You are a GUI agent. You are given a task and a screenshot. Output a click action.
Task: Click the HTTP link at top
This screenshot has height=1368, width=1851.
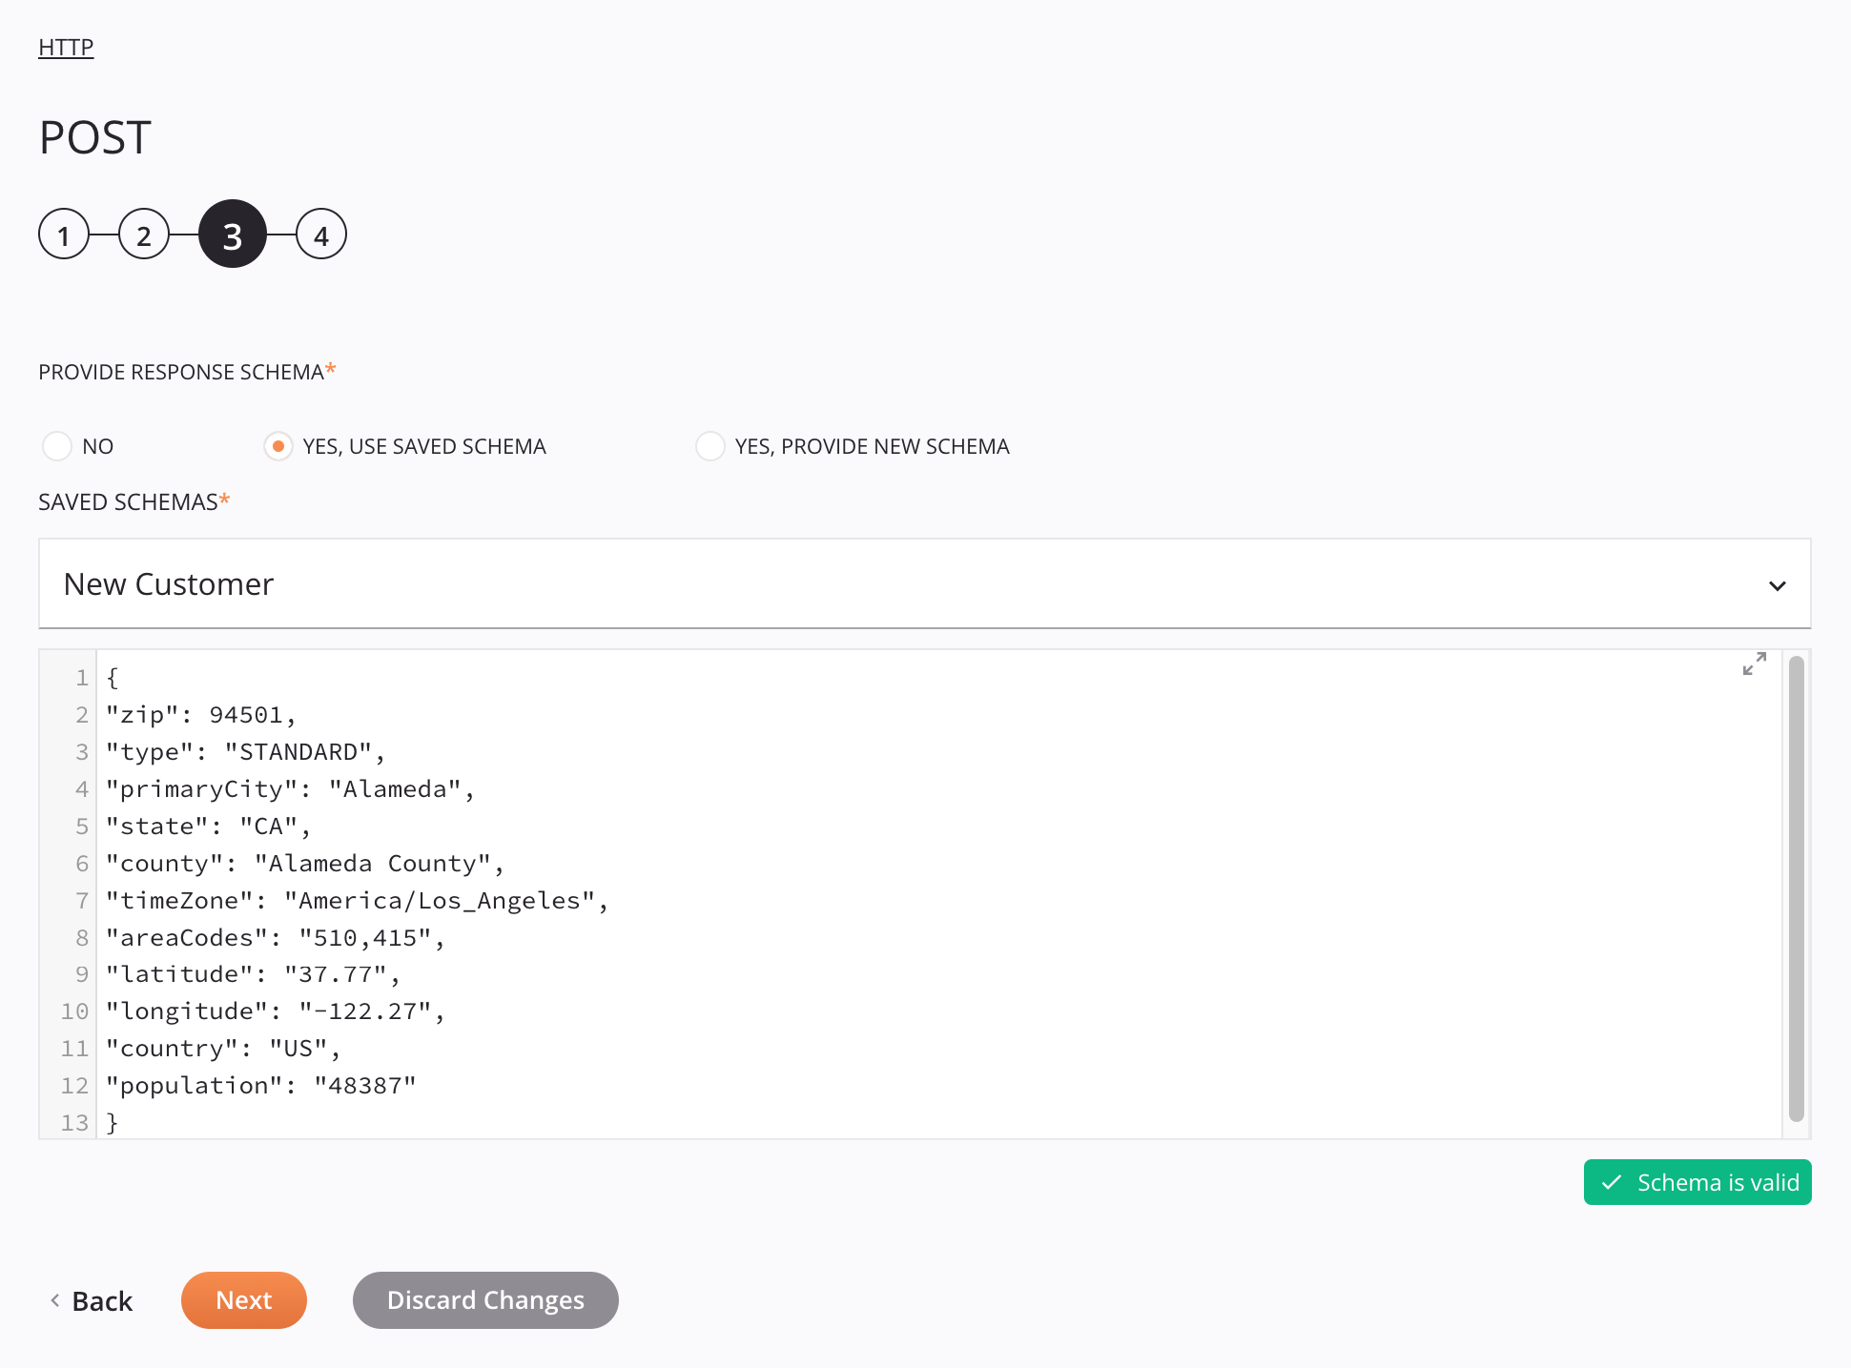pyautogui.click(x=66, y=46)
